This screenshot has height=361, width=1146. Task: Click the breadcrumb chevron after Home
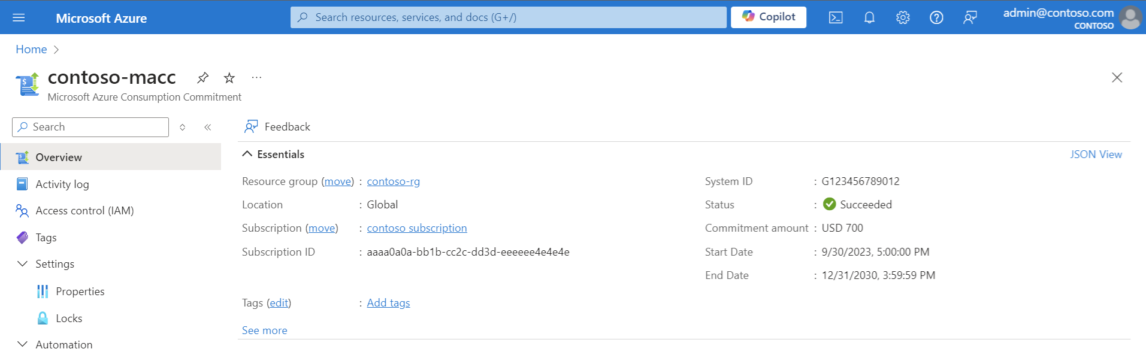point(56,50)
